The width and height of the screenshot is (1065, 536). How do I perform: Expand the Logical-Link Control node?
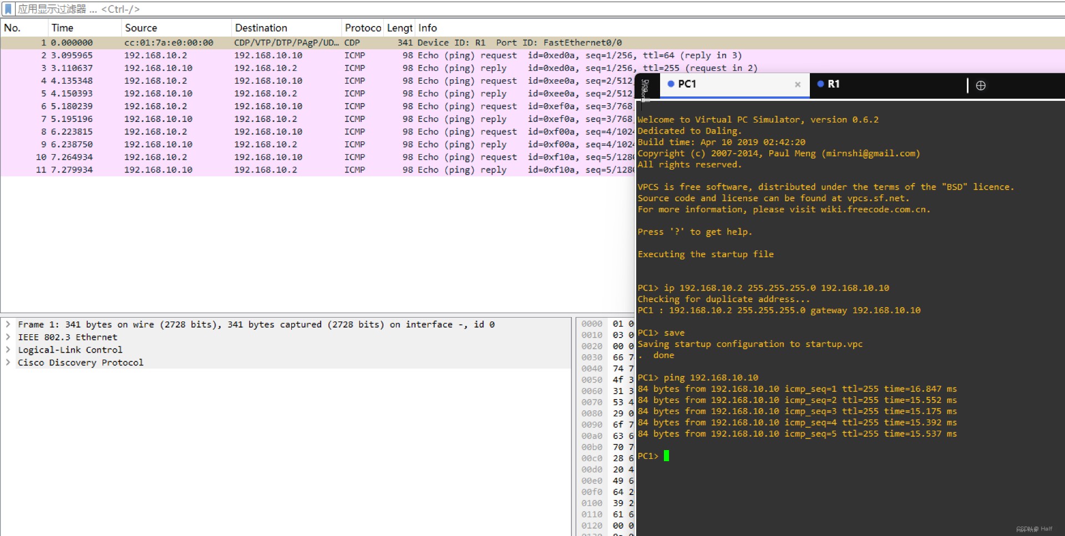[x=8, y=350]
